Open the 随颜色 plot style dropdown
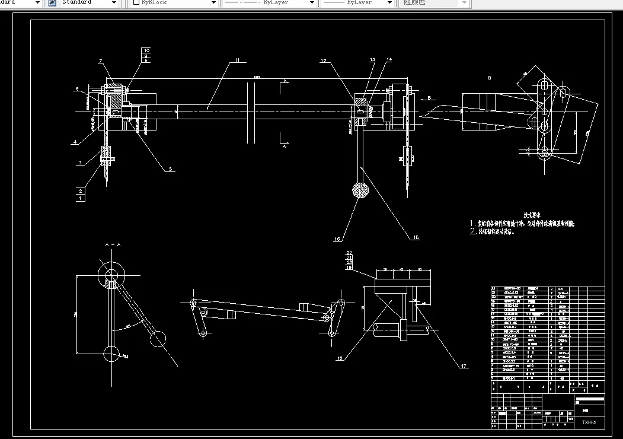Image resolution: width=623 pixels, height=439 pixels. [x=464, y=2]
